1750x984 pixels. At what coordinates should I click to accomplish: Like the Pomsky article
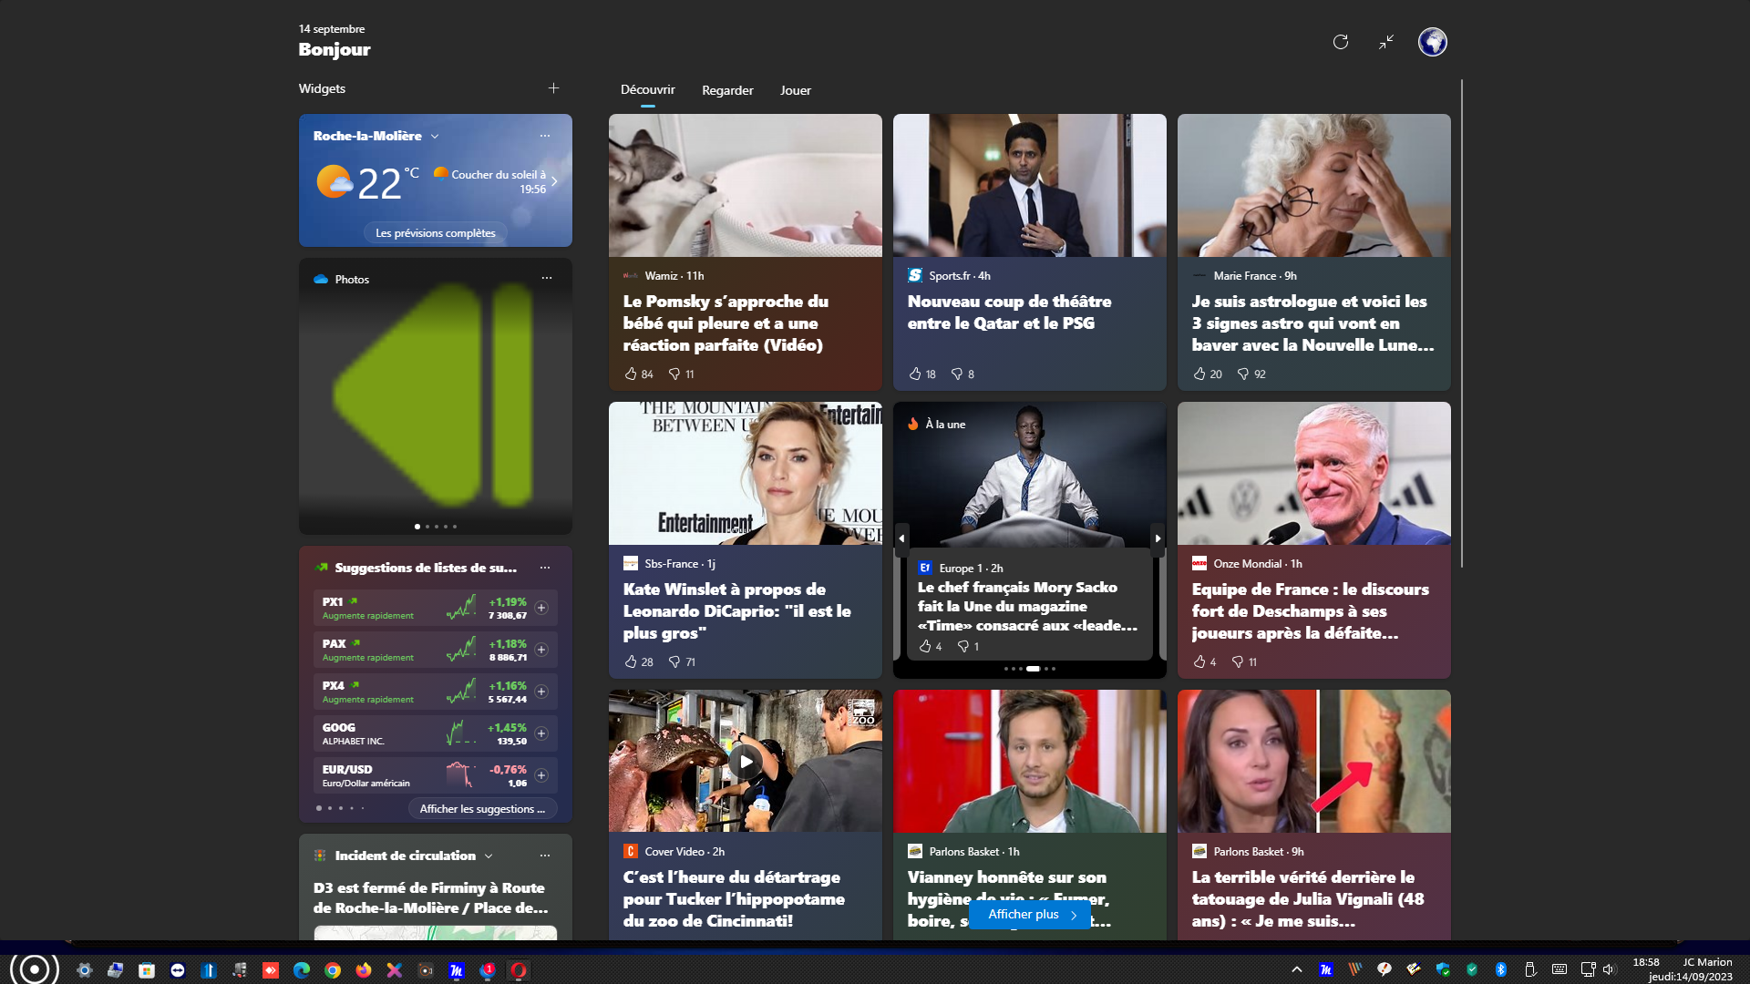631,374
